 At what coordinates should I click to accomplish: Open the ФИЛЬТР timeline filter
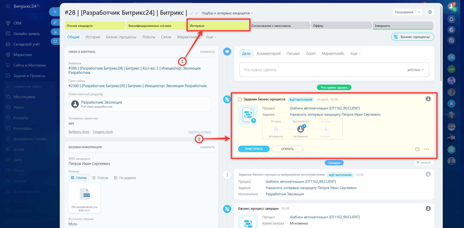[x=424, y=163]
